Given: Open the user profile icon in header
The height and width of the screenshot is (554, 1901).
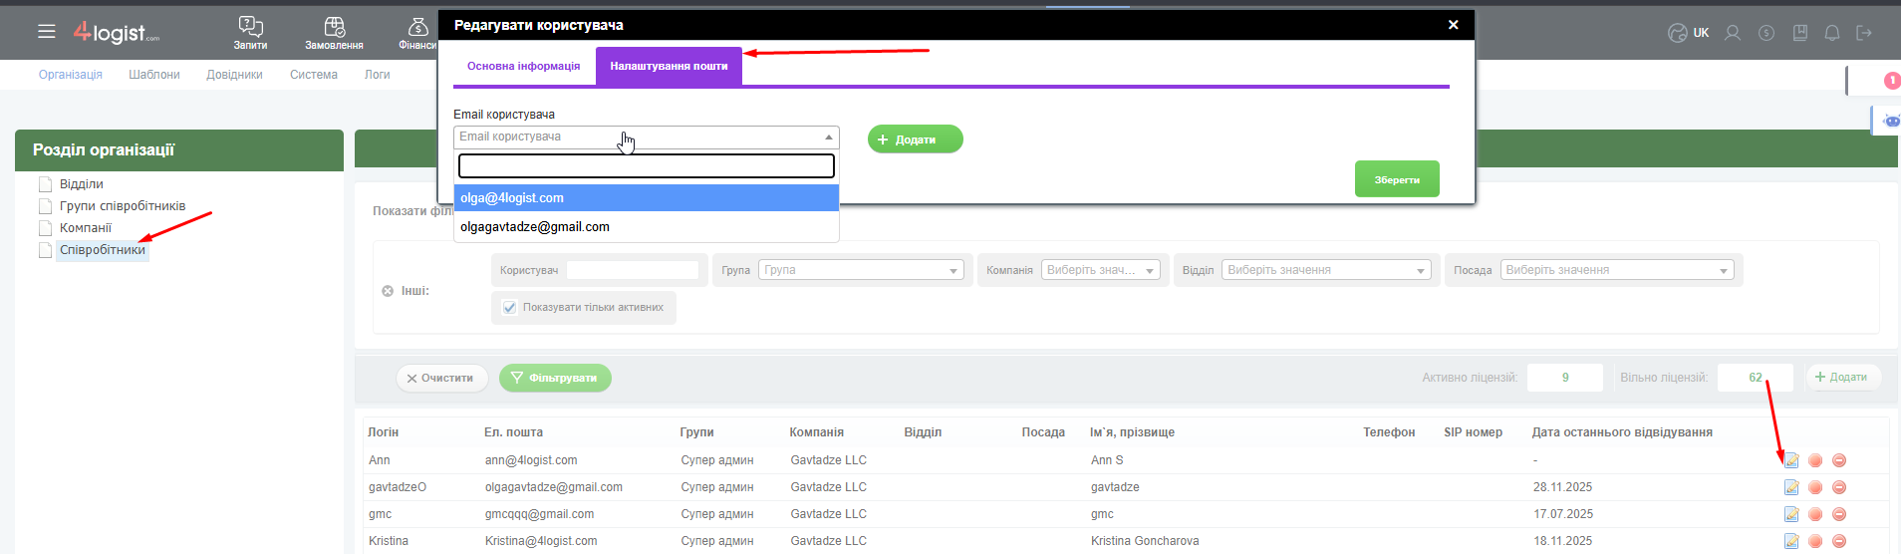Looking at the screenshot, I should (x=1733, y=33).
